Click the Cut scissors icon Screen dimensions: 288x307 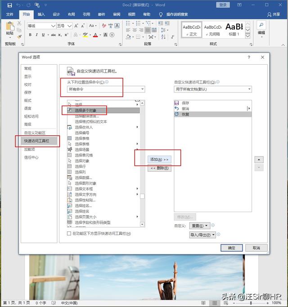tap(19, 23)
